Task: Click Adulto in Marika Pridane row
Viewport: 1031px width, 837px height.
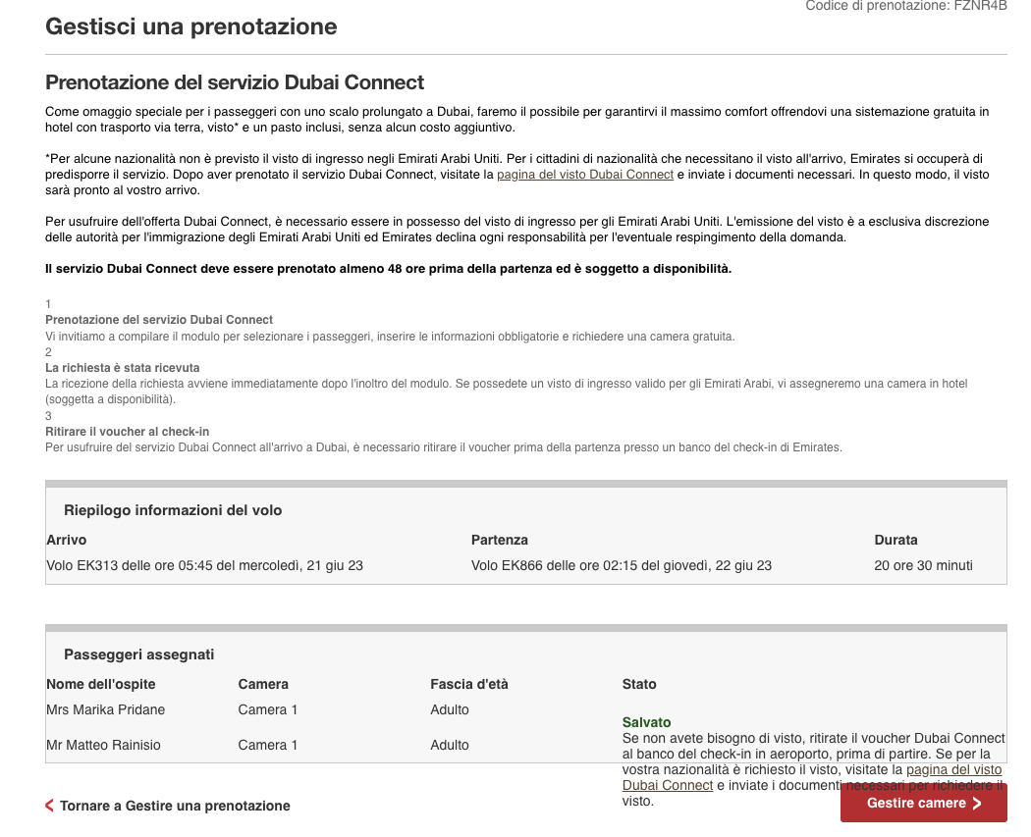Action: click(x=450, y=709)
